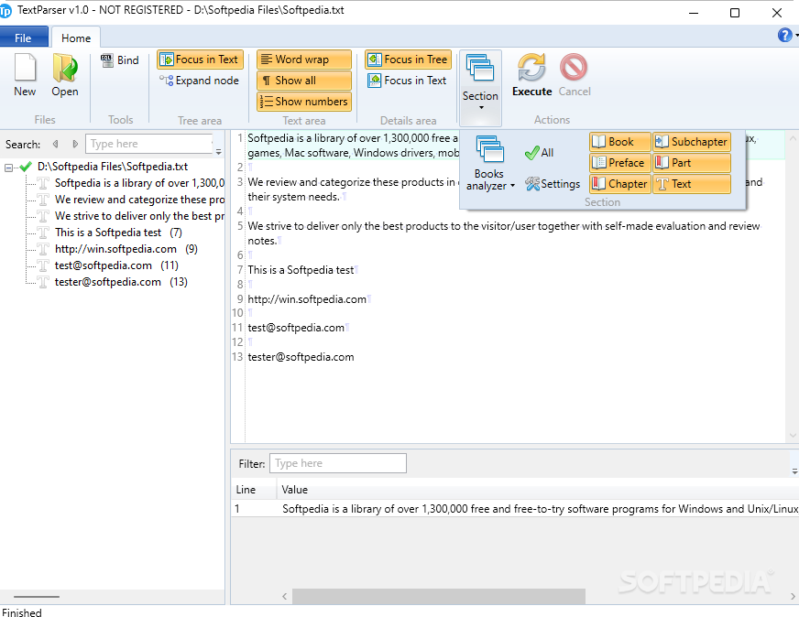Go to next search result arrow
Image resolution: width=799 pixels, height=617 pixels.
75,144
